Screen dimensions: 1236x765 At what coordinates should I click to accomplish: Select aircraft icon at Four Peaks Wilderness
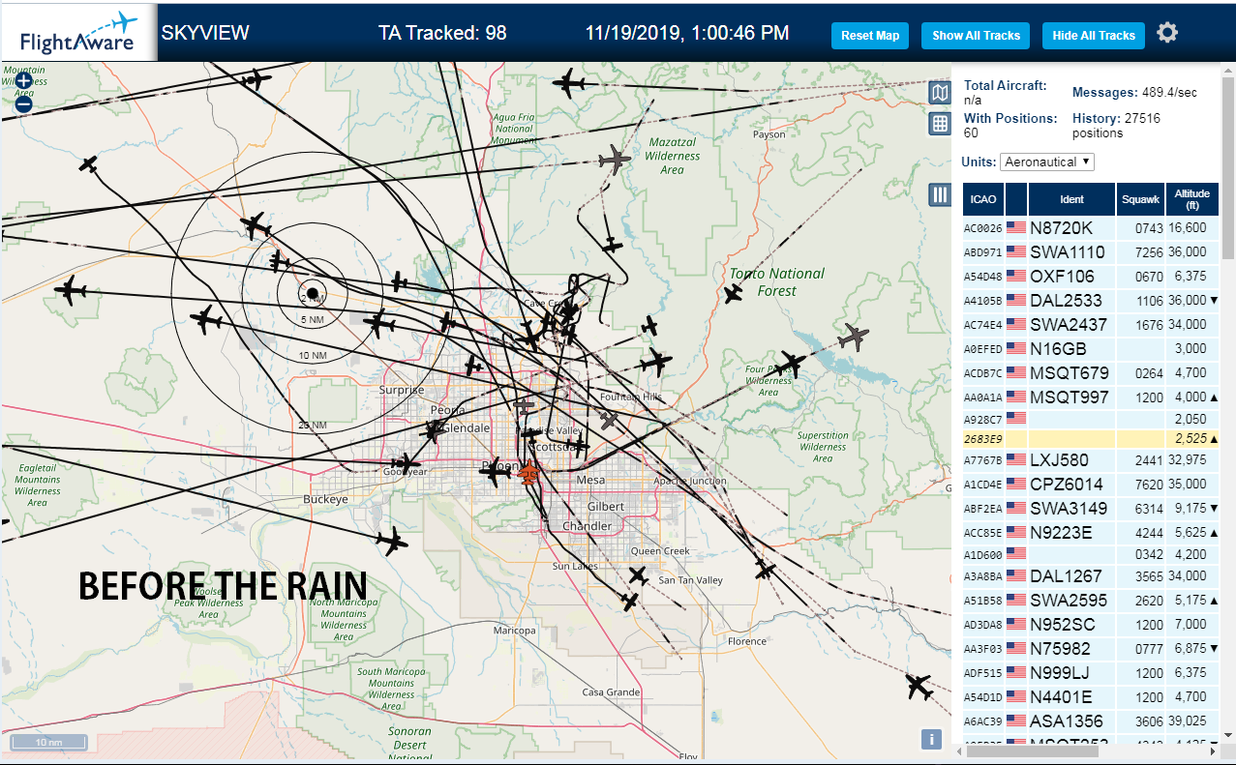792,365
